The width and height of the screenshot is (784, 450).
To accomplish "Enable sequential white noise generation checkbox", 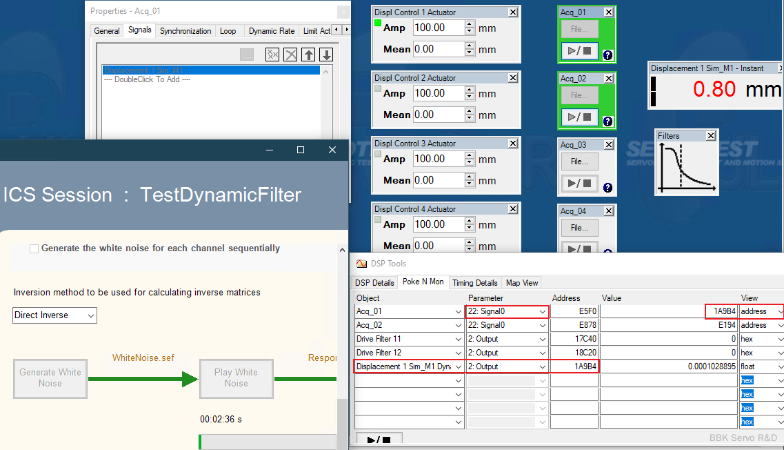I will [x=34, y=248].
